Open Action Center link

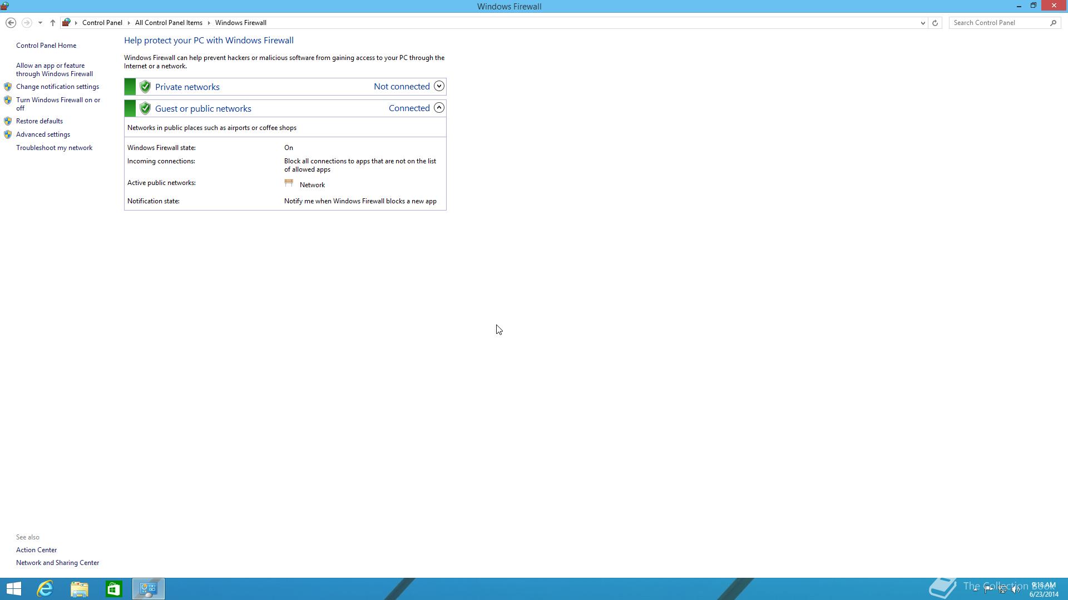36,550
